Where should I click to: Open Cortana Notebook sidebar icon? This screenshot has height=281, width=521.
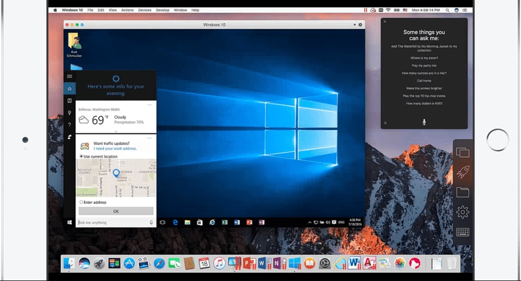tap(69, 101)
